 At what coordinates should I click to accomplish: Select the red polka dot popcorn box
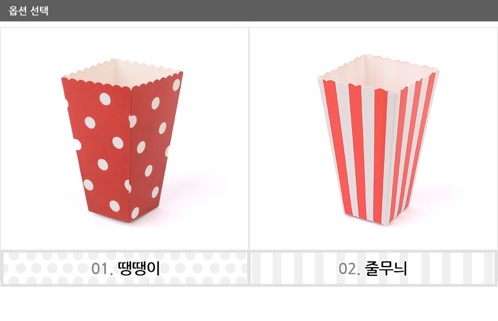pyautogui.click(x=122, y=140)
